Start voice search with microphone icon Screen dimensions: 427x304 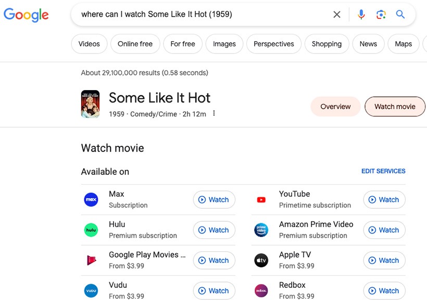[x=361, y=15]
